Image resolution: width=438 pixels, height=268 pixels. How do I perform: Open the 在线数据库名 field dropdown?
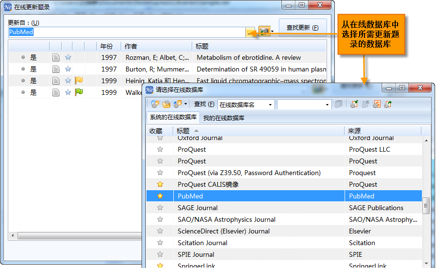[x=270, y=105]
